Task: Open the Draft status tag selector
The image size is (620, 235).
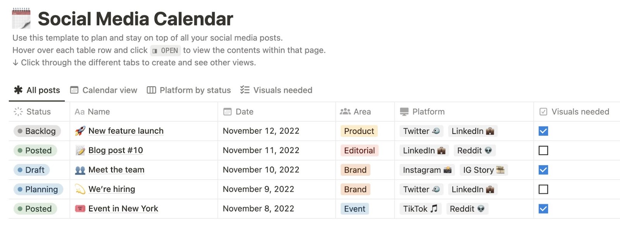Action: pyautogui.click(x=31, y=170)
